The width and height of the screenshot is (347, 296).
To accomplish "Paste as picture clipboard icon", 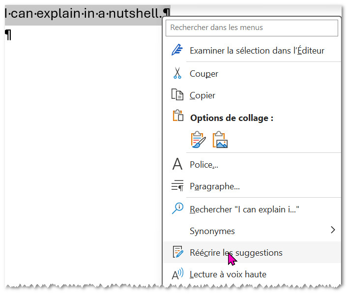I will point(220,140).
